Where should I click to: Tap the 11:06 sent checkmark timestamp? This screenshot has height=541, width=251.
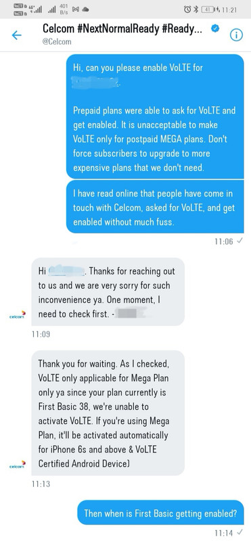[x=229, y=241]
